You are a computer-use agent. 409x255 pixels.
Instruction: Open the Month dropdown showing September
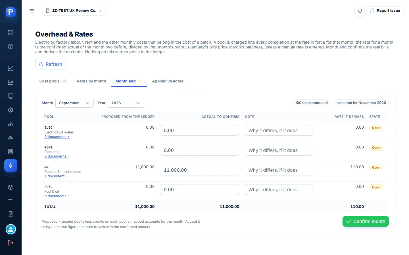click(74, 103)
